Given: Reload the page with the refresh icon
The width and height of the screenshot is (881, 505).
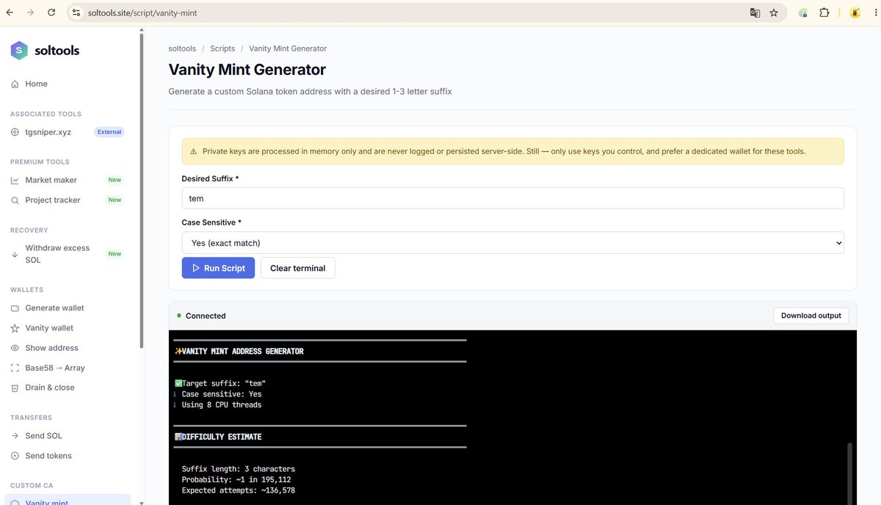Looking at the screenshot, I should [51, 12].
